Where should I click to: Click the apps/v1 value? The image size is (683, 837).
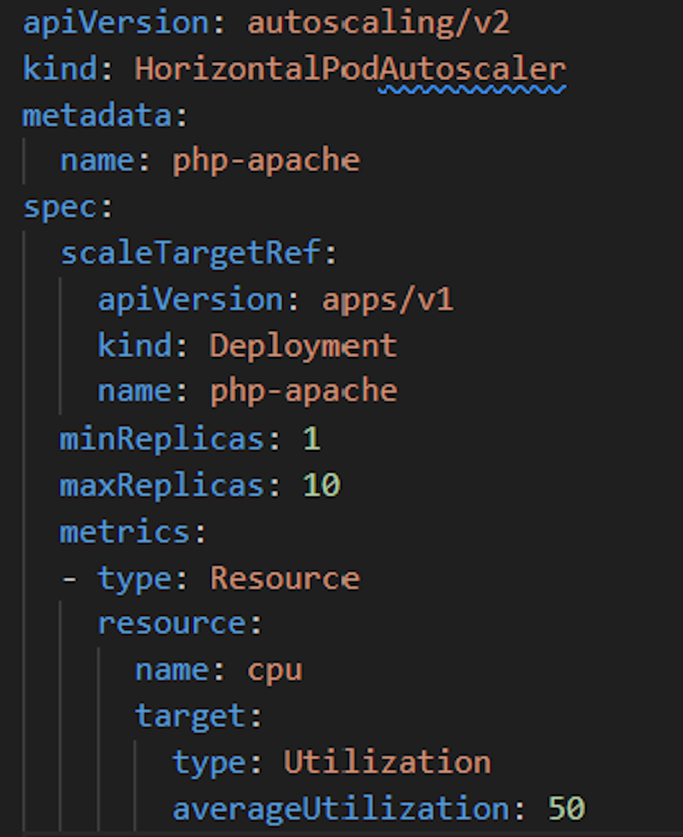tap(388, 300)
